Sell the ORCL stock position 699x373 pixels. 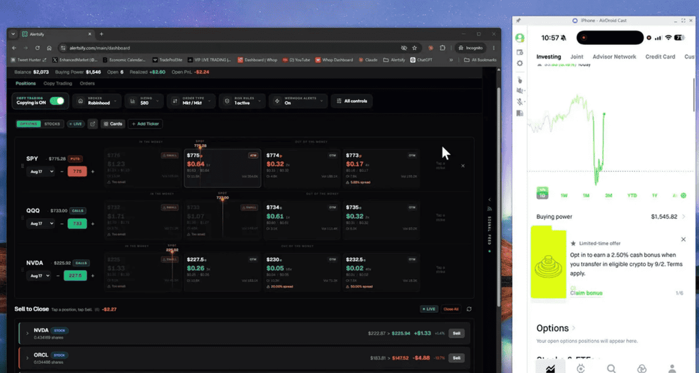[x=457, y=358]
